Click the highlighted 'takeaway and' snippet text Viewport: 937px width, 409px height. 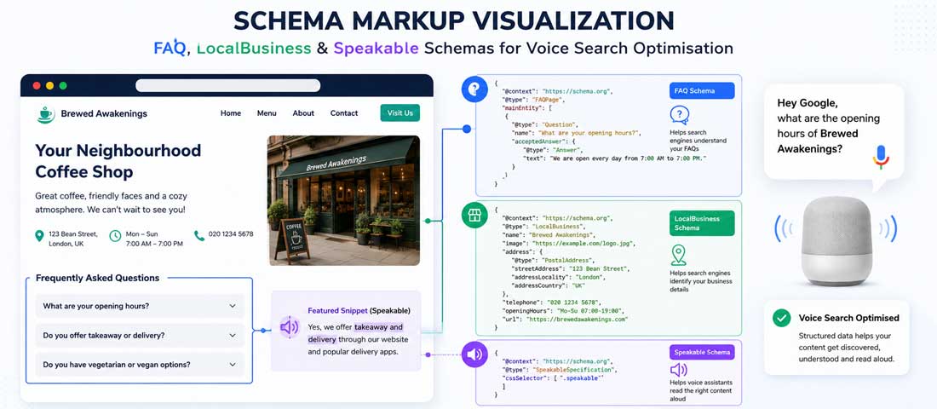[x=379, y=328]
